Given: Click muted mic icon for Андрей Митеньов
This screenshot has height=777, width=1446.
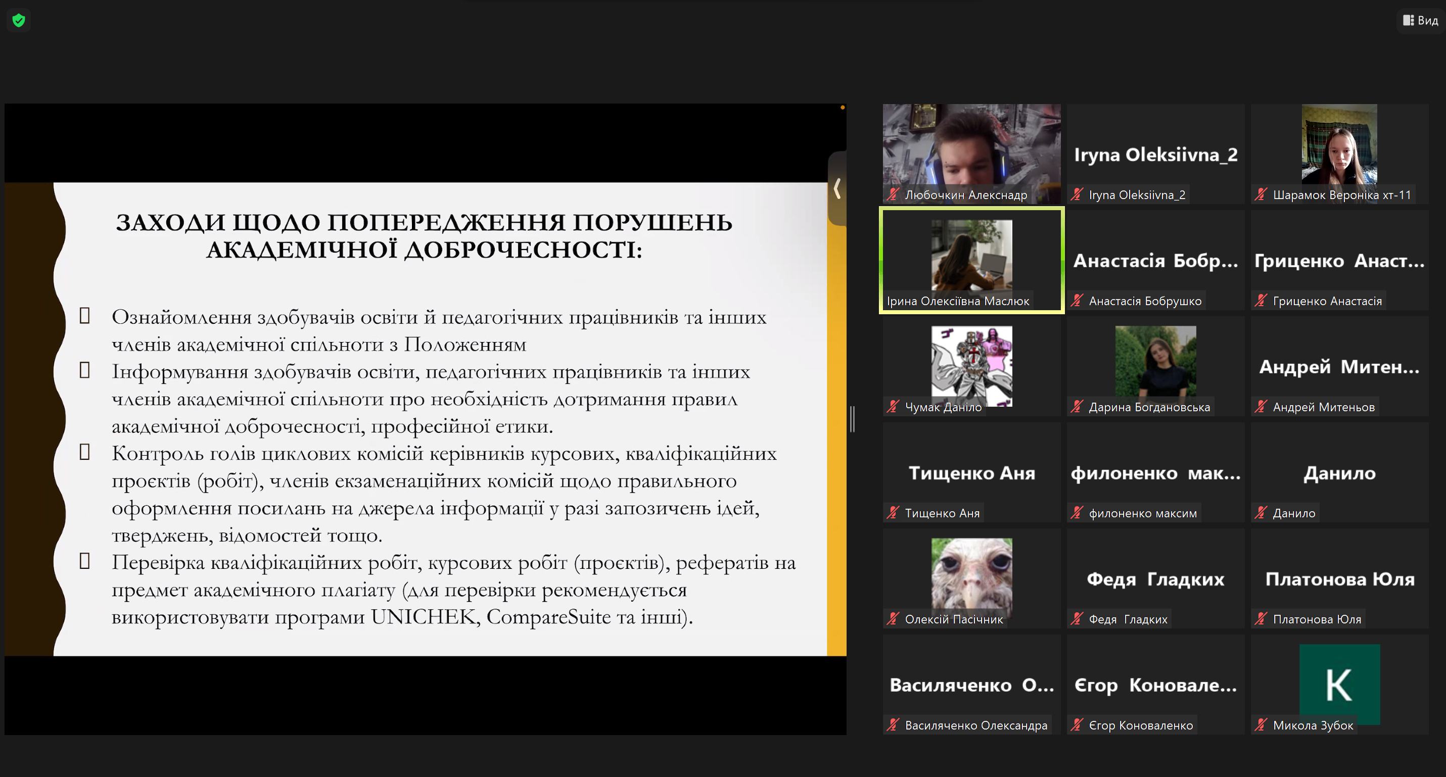Looking at the screenshot, I should tap(1261, 407).
